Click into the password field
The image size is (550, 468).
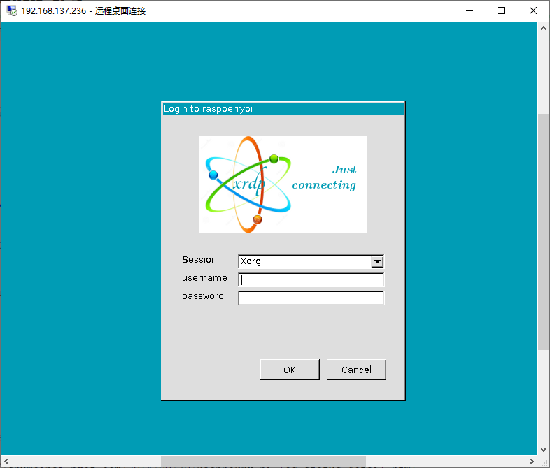(x=311, y=298)
